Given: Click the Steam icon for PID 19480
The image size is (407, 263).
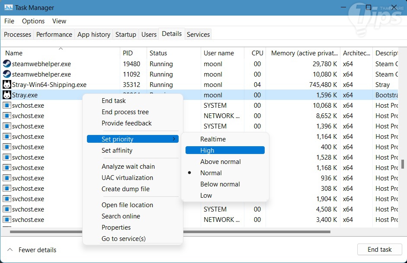Looking at the screenshot, I should pos(7,64).
